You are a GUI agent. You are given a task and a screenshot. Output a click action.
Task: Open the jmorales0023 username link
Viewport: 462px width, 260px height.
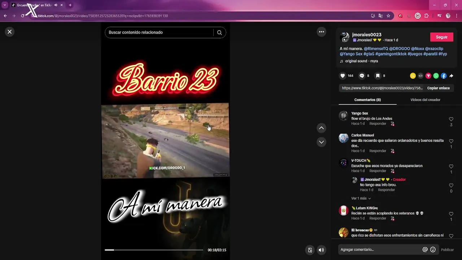coord(367,35)
